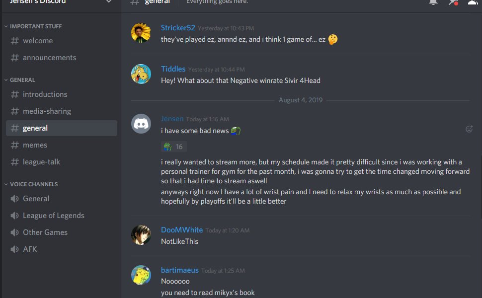Open the pinned messages icon
Screen dimensions: 482x298
(x=453, y=2)
